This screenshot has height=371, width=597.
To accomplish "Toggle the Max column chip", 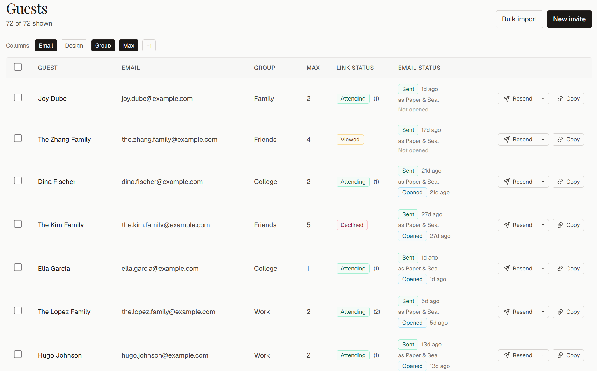I will tap(129, 45).
